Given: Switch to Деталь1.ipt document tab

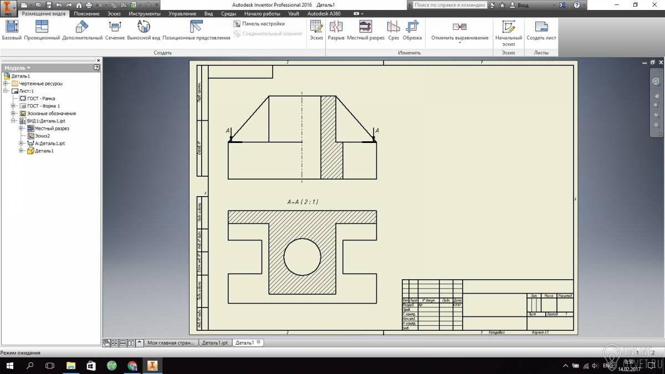Looking at the screenshot, I should (214, 343).
